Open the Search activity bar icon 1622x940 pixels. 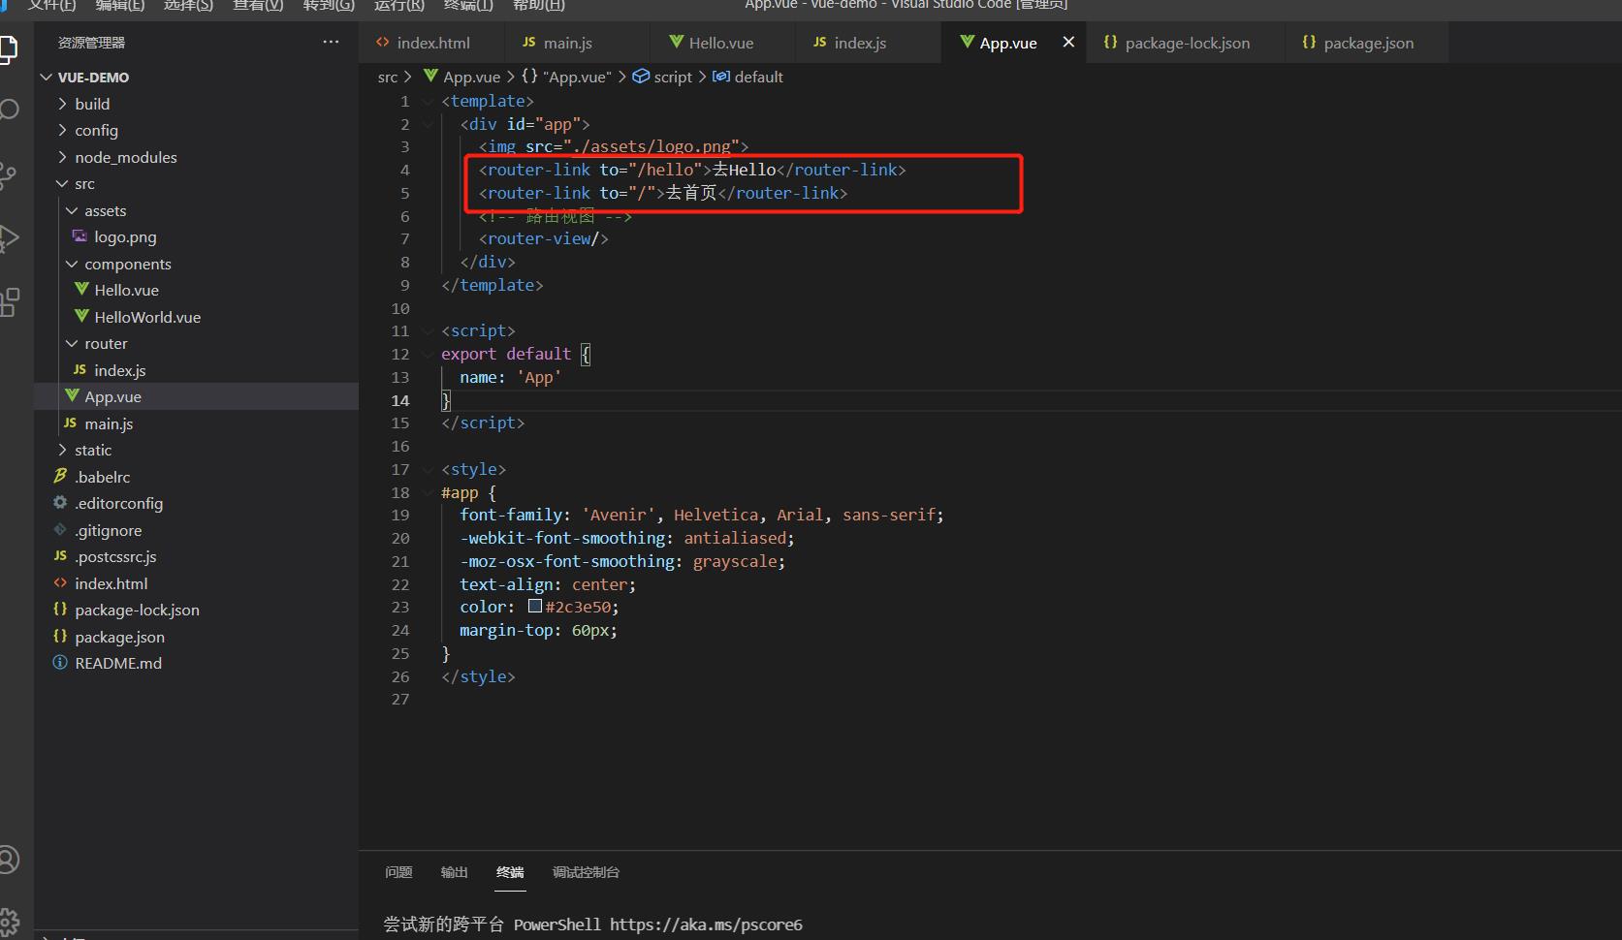point(8,110)
